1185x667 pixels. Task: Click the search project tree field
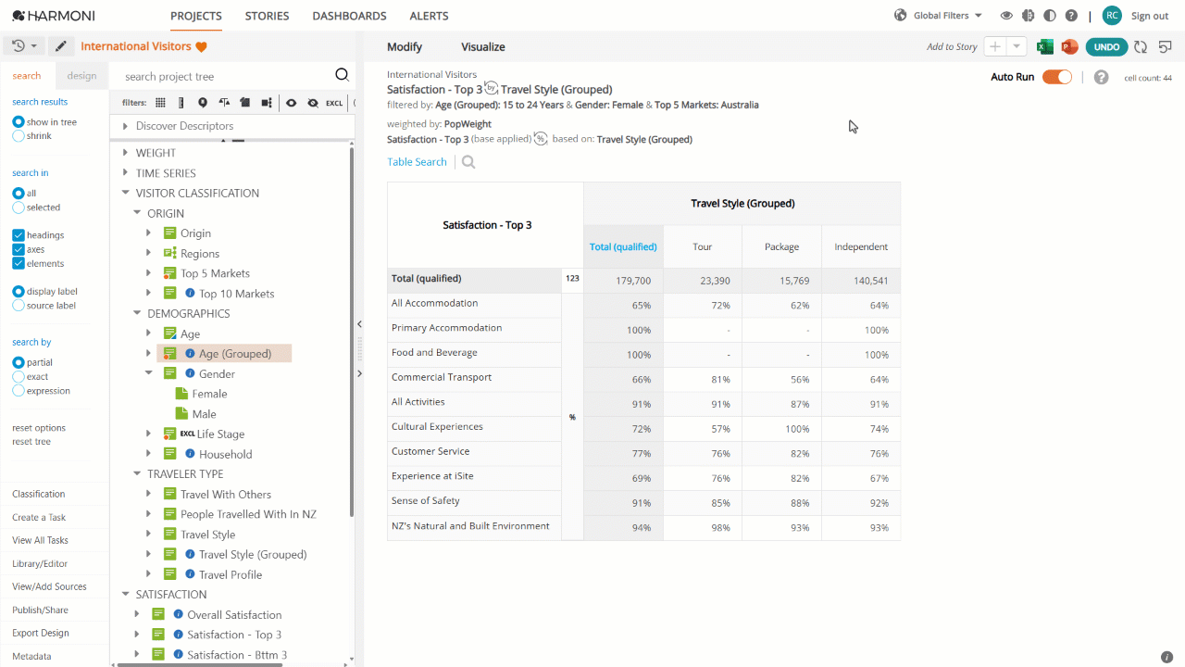227,76
